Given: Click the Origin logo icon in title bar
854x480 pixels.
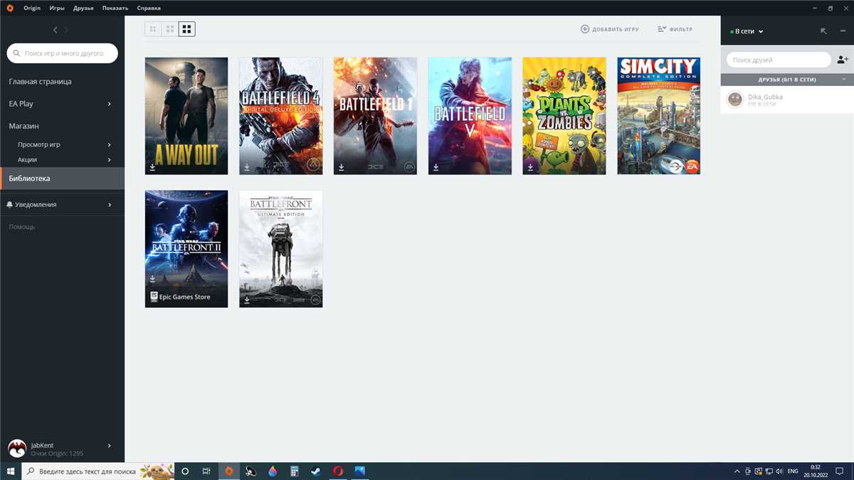Looking at the screenshot, I should pos(10,8).
